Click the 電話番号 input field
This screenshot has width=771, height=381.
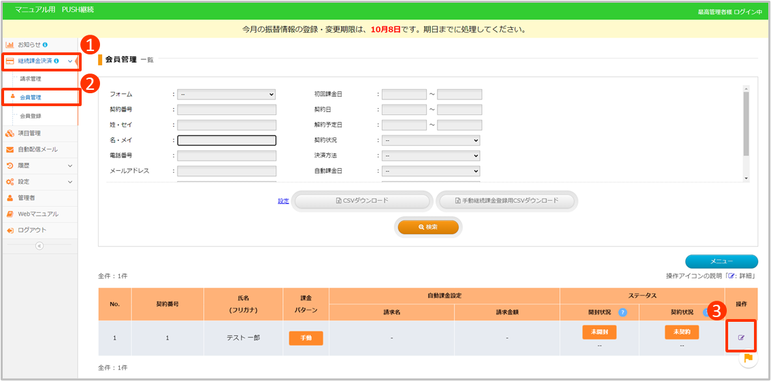coord(226,156)
